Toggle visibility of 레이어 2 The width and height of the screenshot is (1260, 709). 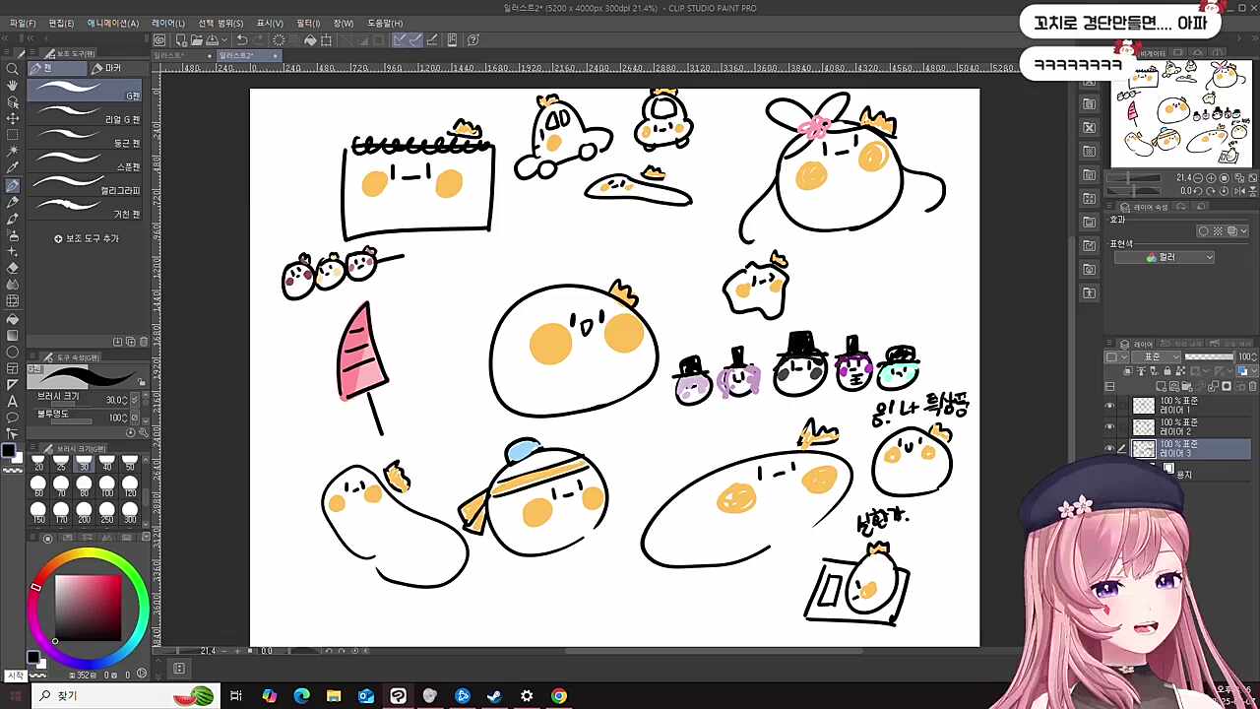coord(1110,427)
